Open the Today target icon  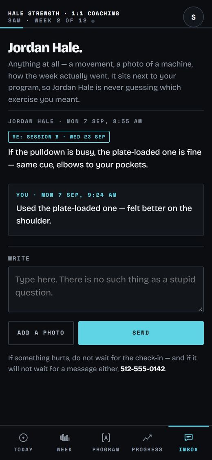(23, 438)
